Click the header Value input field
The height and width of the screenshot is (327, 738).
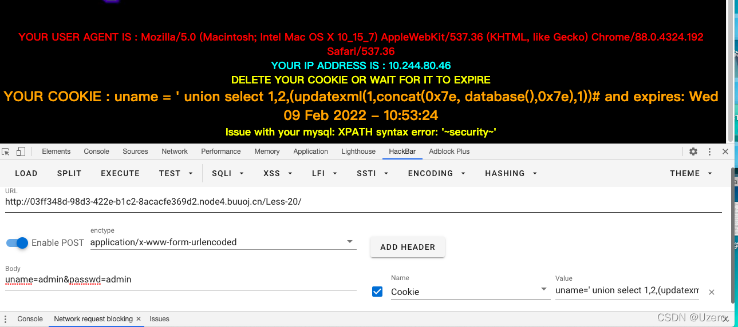[x=627, y=290]
